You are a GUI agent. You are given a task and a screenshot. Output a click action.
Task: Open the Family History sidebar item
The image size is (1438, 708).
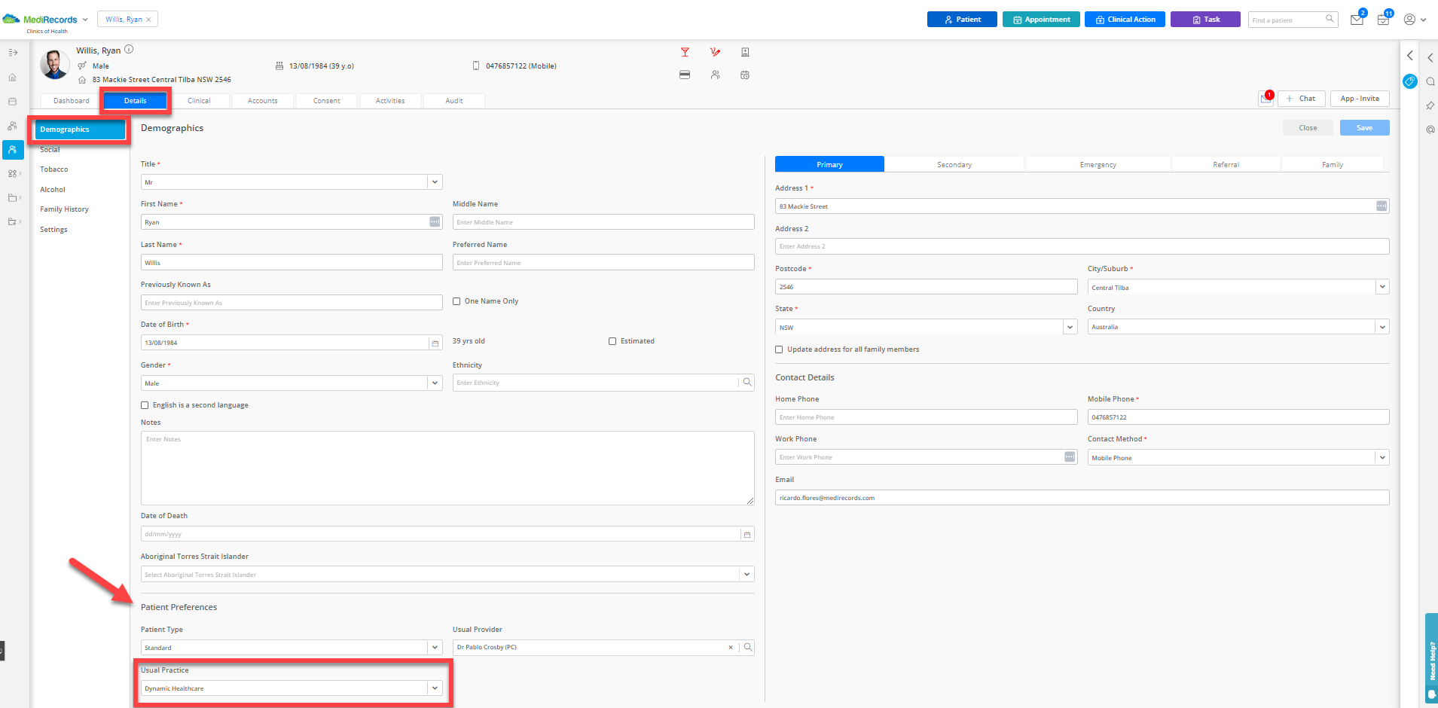pyautogui.click(x=64, y=209)
